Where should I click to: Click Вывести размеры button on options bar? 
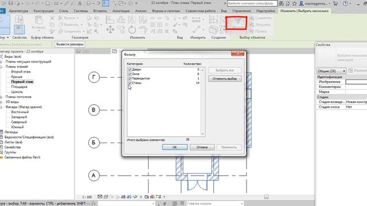pos(70,44)
